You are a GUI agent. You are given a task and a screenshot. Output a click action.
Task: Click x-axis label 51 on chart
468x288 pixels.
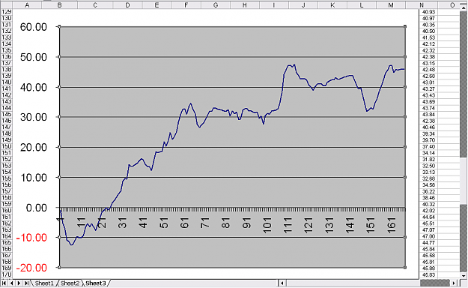pos(164,223)
